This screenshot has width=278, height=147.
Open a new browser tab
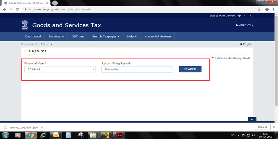pyautogui.click(x=55, y=3)
